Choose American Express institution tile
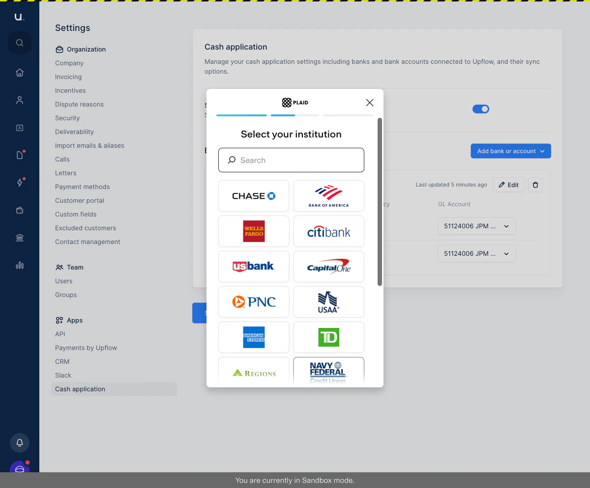This screenshot has width=590, height=488. tap(254, 337)
